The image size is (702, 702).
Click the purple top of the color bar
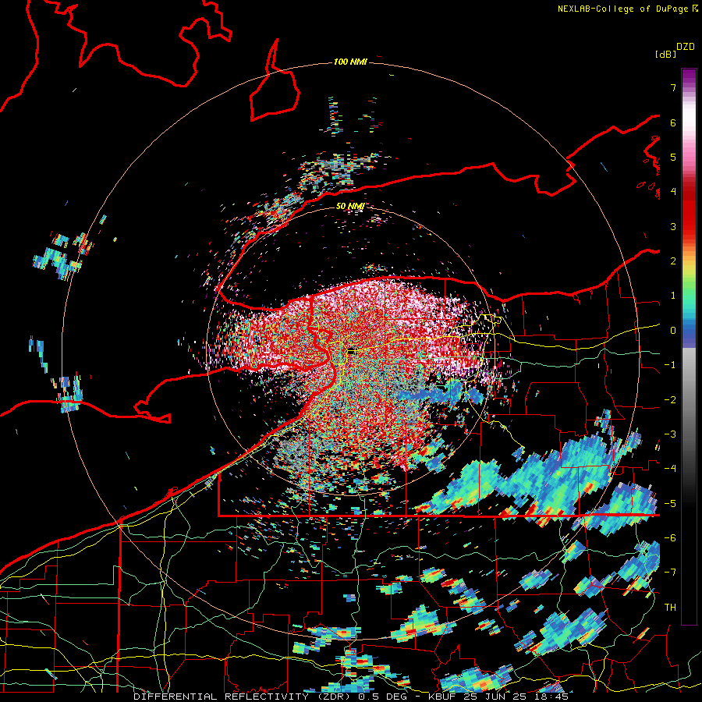tap(689, 76)
